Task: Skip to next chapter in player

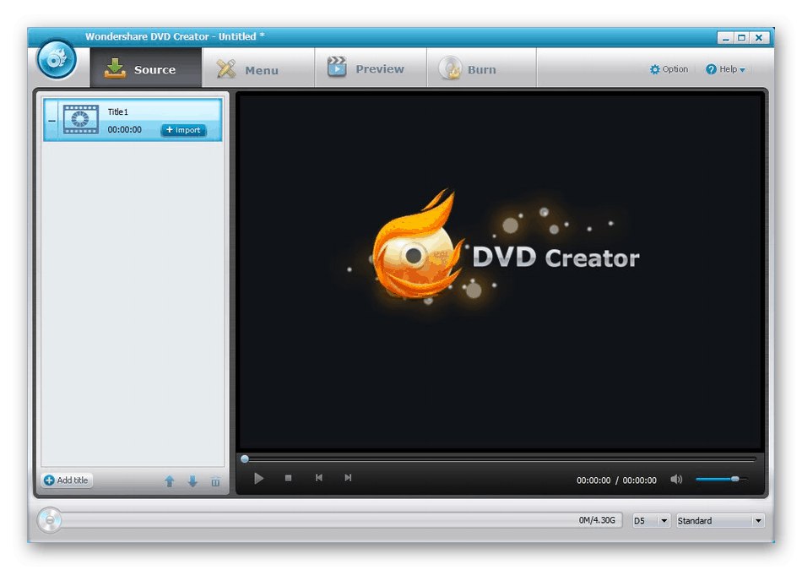Action: [348, 477]
